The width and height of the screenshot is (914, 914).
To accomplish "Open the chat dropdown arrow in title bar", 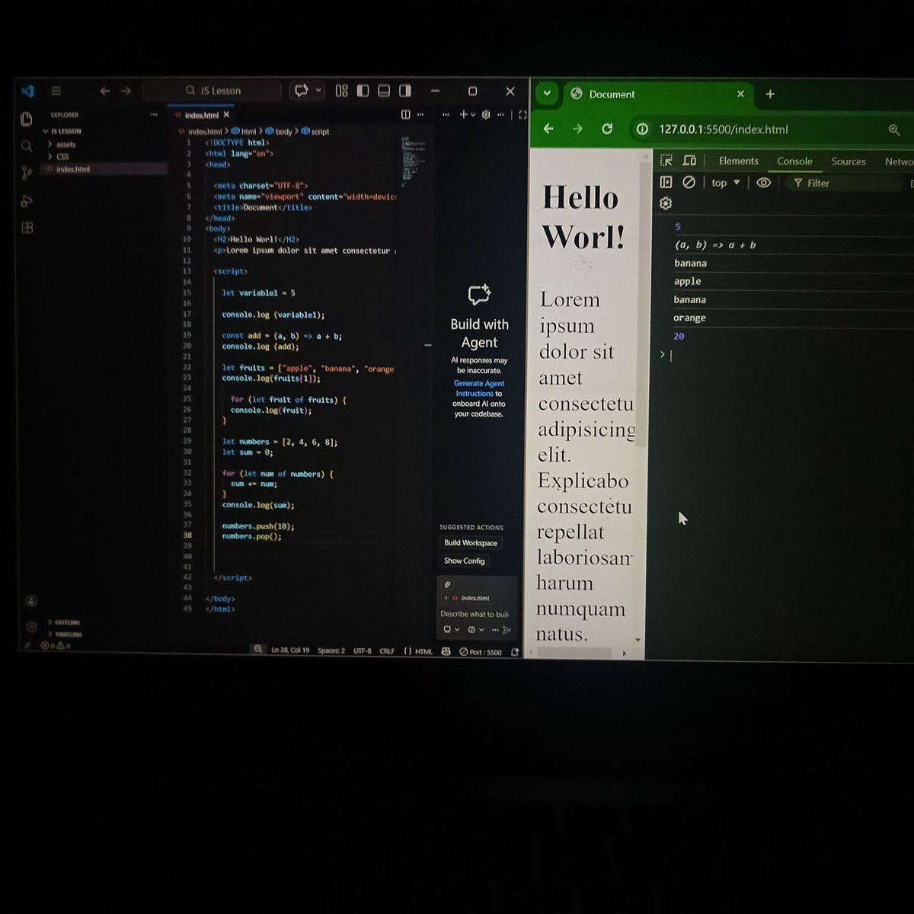I will (318, 90).
